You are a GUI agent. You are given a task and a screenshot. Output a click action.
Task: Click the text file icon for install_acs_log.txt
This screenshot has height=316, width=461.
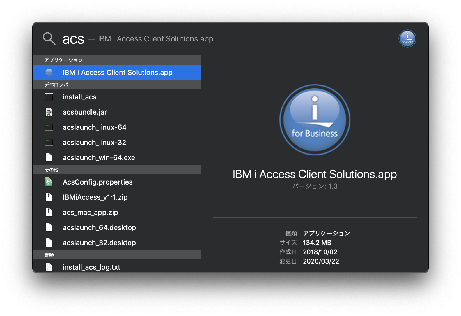pyautogui.click(x=49, y=267)
